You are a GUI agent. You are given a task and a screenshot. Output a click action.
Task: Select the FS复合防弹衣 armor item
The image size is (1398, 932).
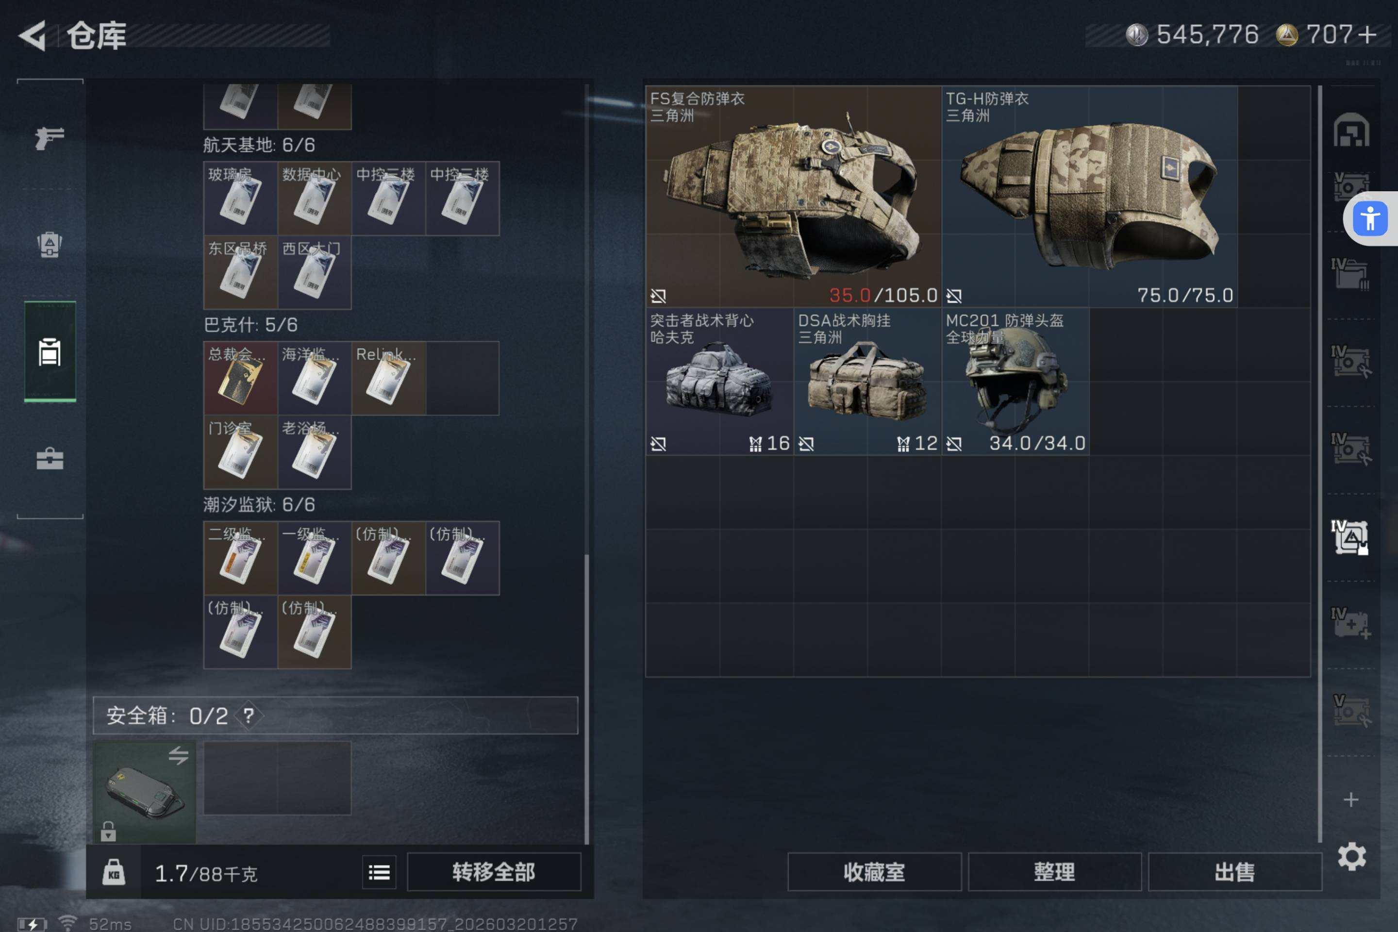[793, 196]
